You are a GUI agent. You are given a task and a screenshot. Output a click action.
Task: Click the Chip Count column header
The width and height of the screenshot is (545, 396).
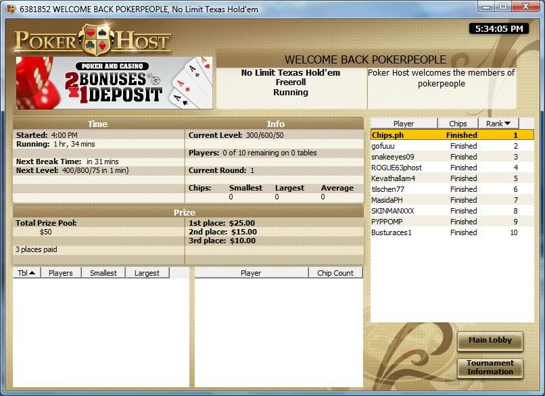[335, 273]
